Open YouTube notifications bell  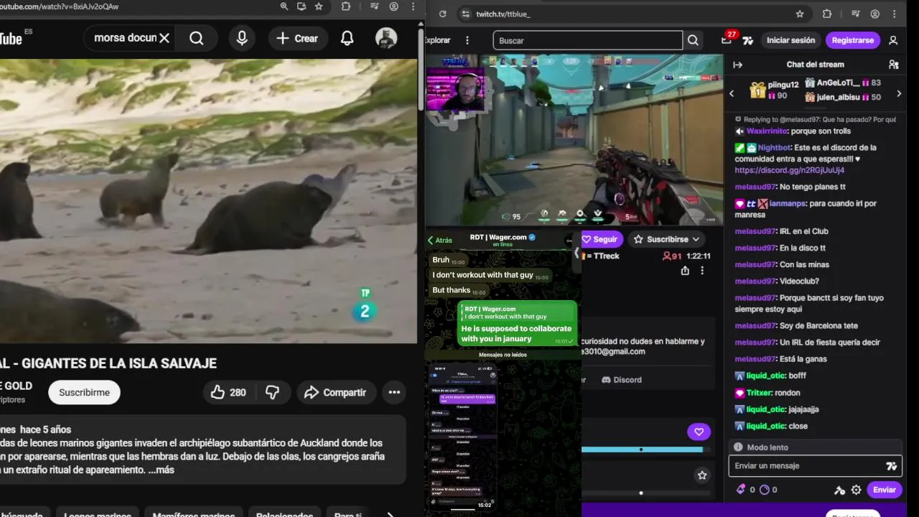pos(347,38)
